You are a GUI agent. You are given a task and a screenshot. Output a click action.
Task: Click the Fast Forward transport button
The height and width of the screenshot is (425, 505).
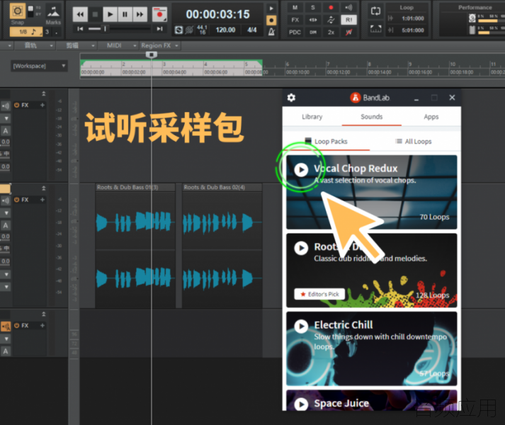coord(140,14)
